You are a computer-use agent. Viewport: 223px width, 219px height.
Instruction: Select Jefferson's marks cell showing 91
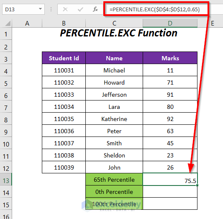point(170,95)
